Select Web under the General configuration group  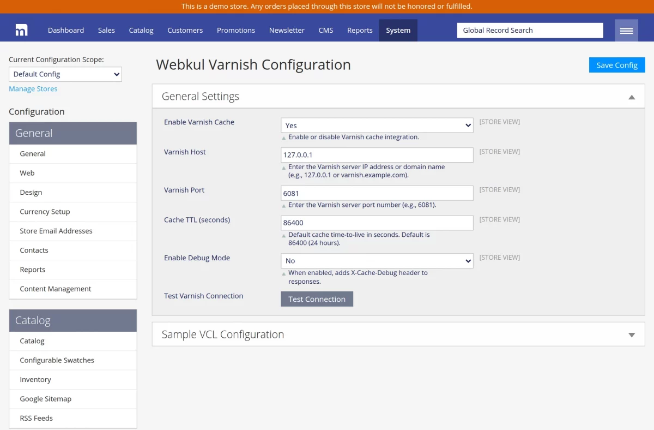tap(27, 172)
